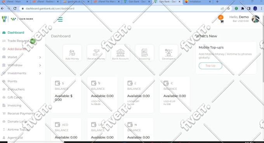Screen dimensions: 264x143
Task: Open Airtime Topup in the sidebar
Action: click(18, 129)
